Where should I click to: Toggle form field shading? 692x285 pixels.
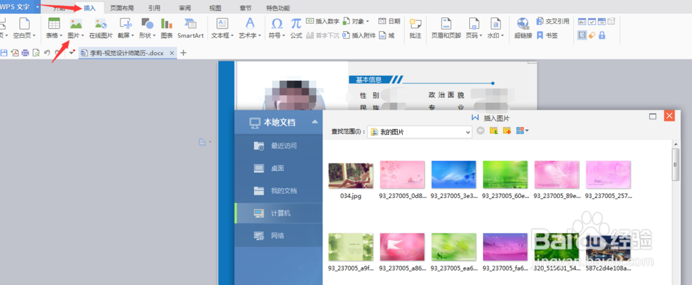click(x=582, y=35)
